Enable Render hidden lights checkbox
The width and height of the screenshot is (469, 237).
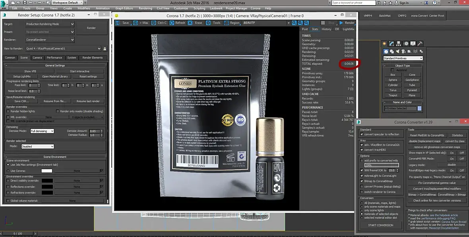[x=8, y=111]
